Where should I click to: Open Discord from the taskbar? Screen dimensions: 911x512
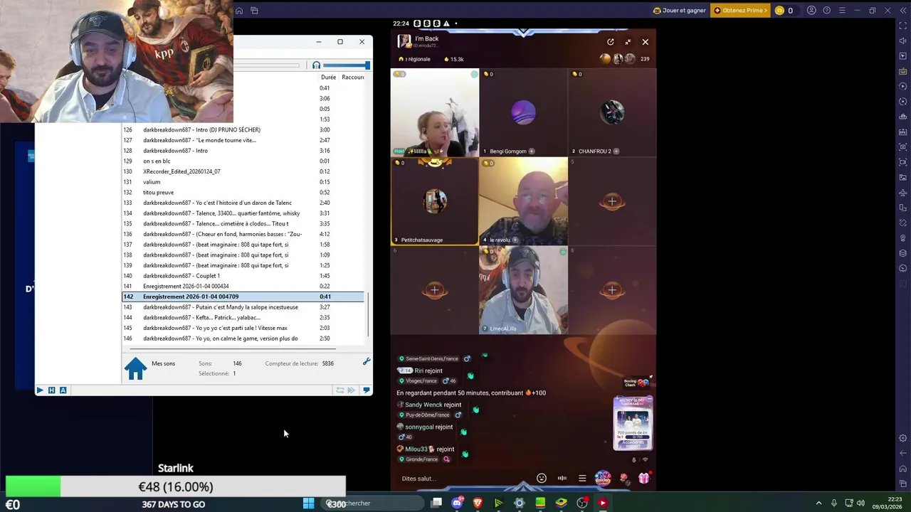click(x=458, y=503)
